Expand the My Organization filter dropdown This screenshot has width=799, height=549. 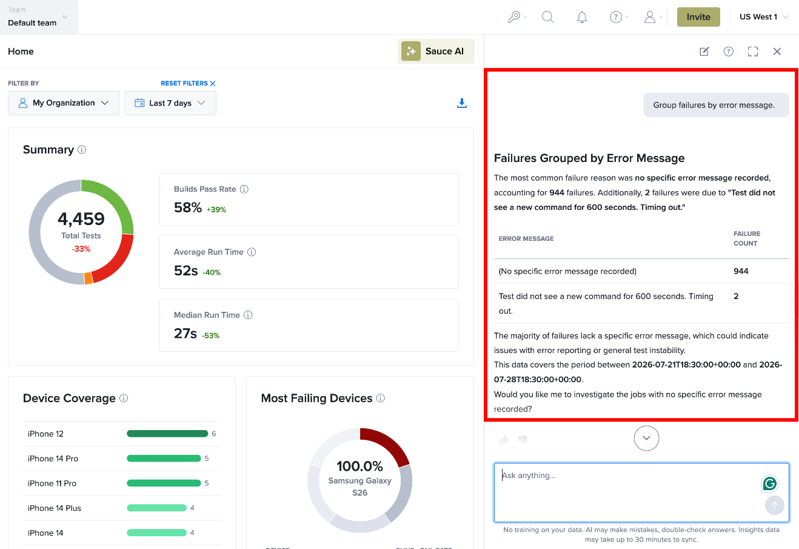coord(64,103)
